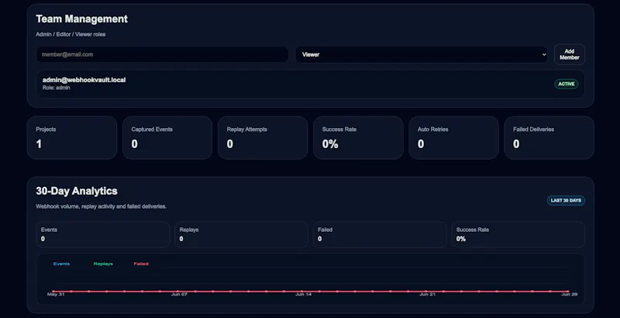
Task: Click the Team Management heading
Action: tap(82, 19)
